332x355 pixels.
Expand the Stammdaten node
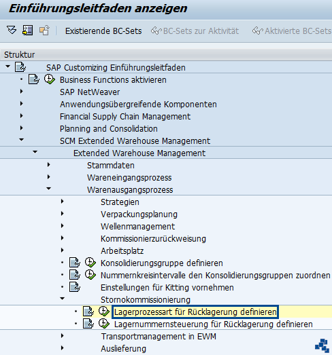point(48,165)
